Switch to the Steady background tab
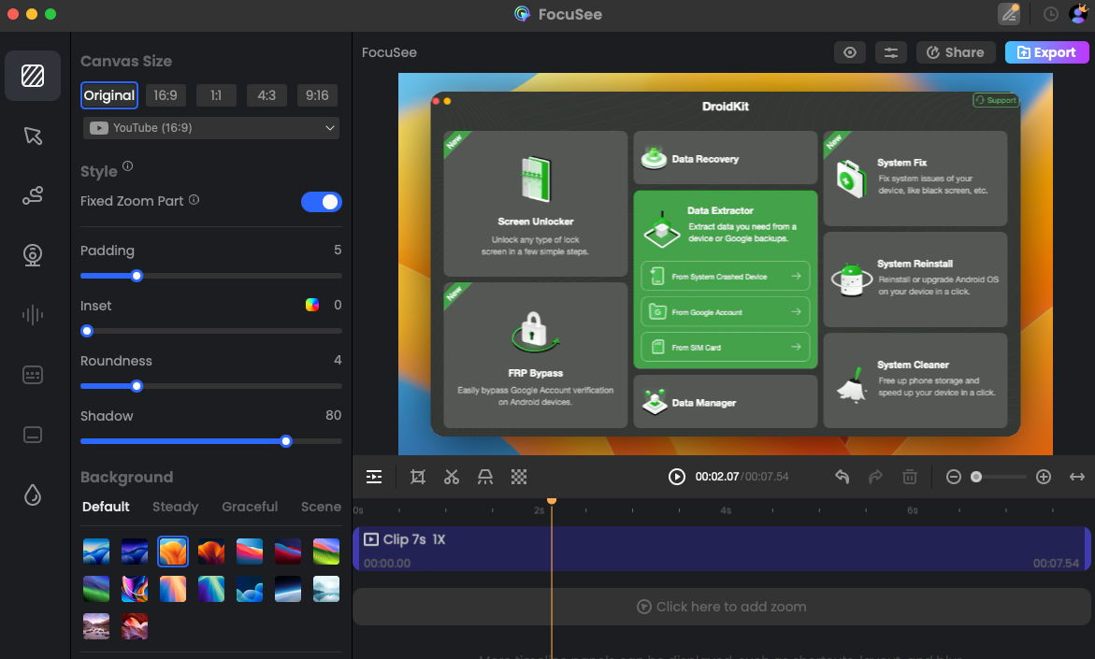This screenshot has height=659, width=1095. pyautogui.click(x=175, y=507)
